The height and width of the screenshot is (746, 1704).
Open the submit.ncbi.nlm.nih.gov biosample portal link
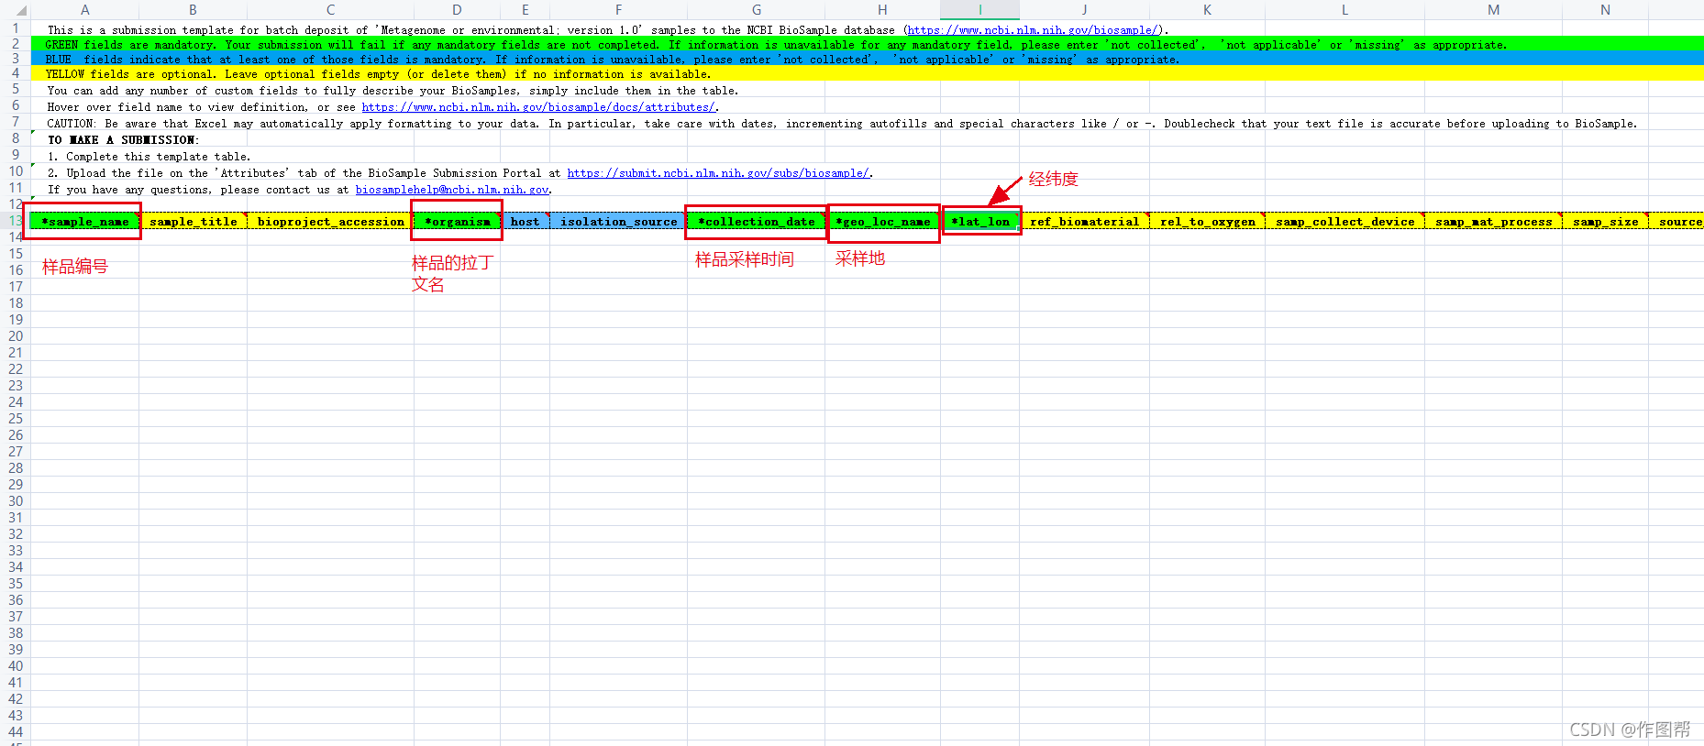[x=718, y=173]
